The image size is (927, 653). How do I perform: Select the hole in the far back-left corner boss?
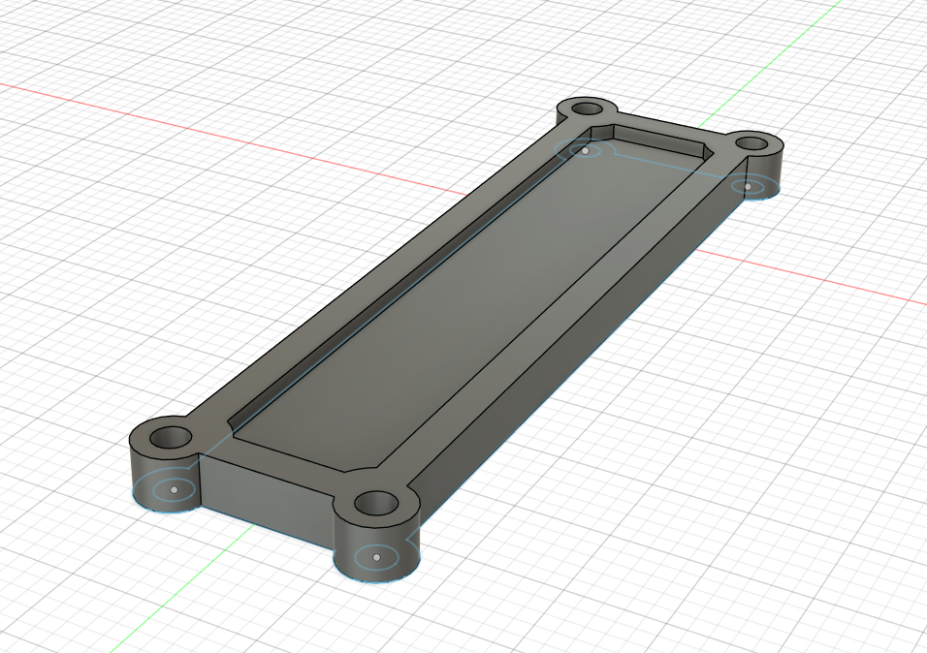pyautogui.click(x=587, y=109)
